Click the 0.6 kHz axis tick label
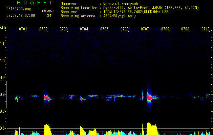 (3, 128)
